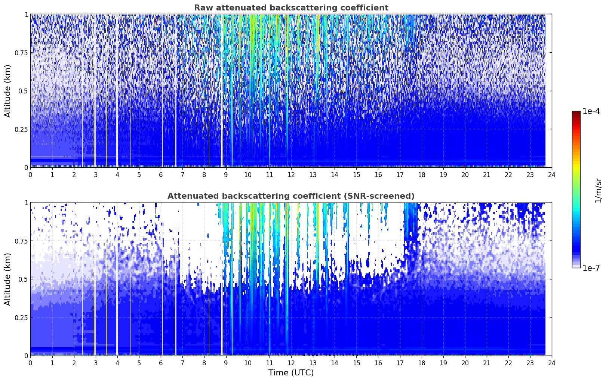Click hour "12" on the SNR-screened plot time axis

pyautogui.click(x=291, y=363)
